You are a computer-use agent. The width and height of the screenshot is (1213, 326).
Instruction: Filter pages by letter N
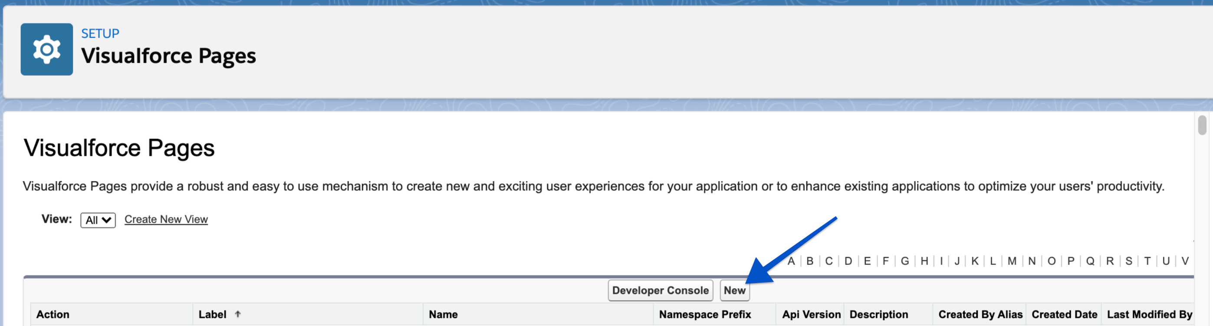[1032, 261]
